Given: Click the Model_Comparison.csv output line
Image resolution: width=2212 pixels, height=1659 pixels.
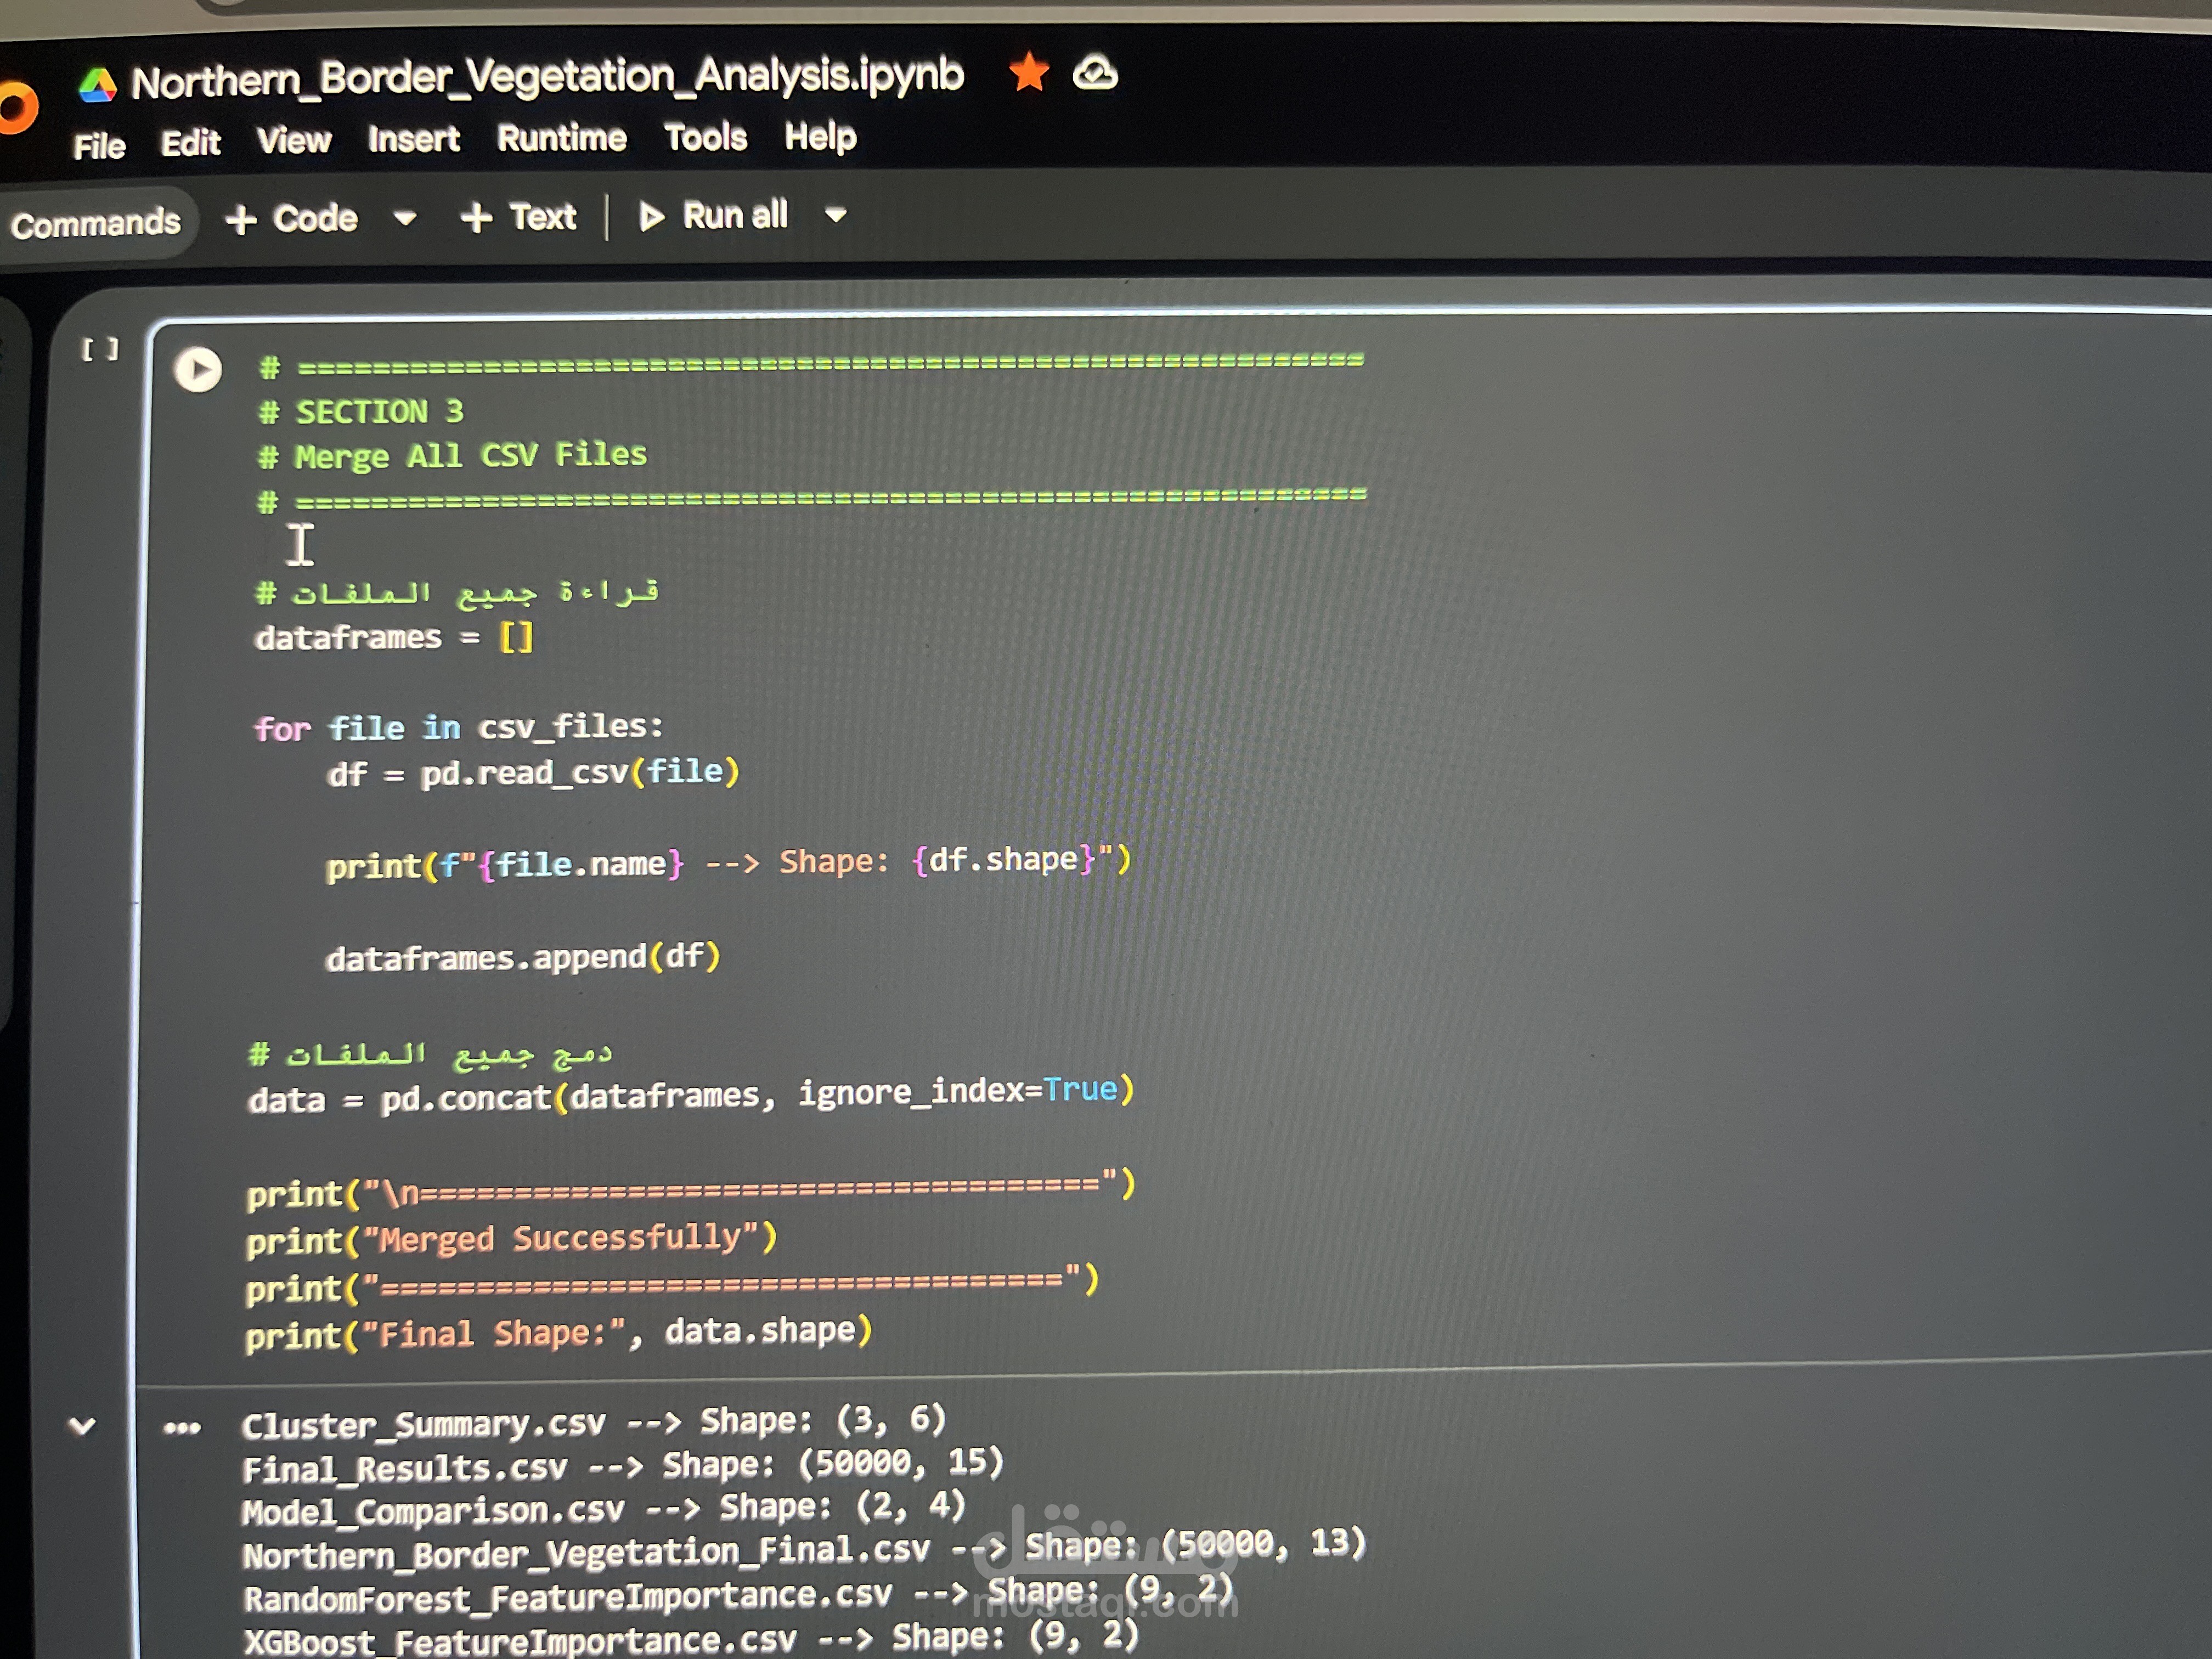Looking at the screenshot, I should pyautogui.click(x=603, y=1509).
